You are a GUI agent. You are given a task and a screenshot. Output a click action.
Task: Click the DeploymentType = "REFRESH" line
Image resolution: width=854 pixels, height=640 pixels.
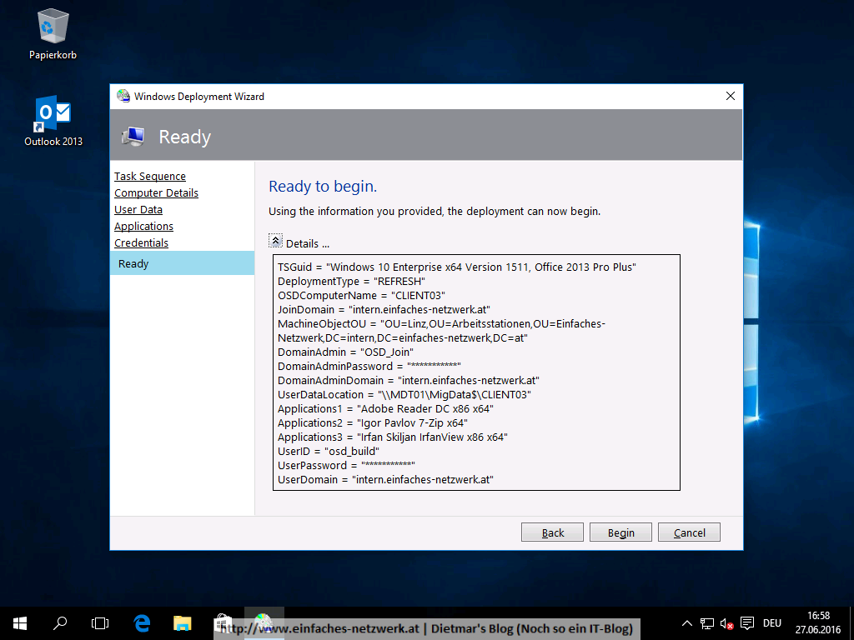[x=351, y=282]
